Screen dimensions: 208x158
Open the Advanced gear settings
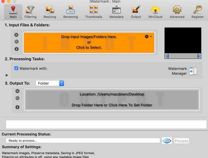pyautogui.click(x=177, y=12)
